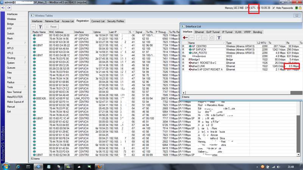Click the minus Remove icon in Wireless Tables

coord(33,27)
